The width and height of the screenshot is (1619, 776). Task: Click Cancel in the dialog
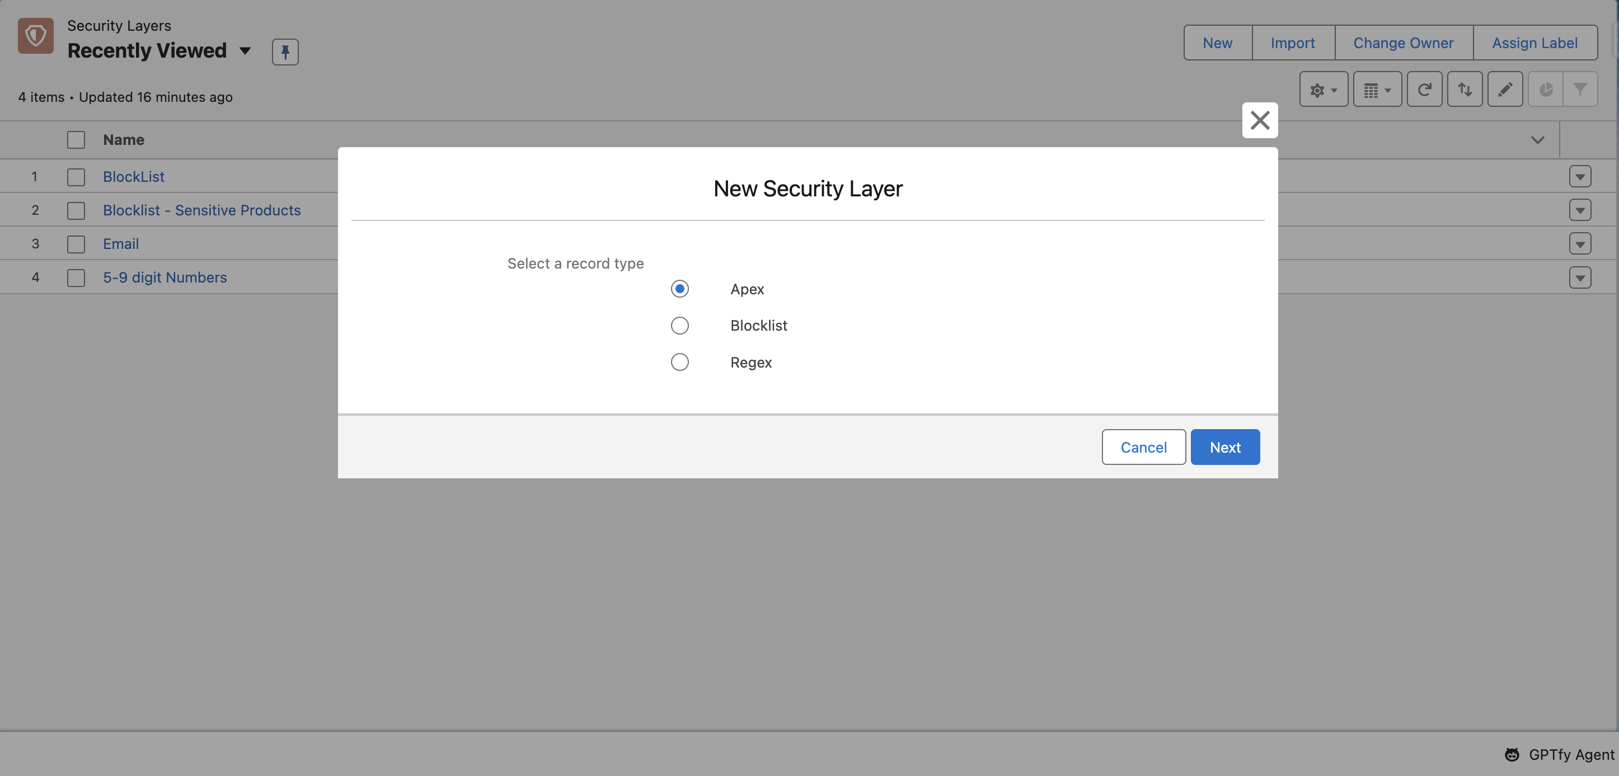[x=1143, y=448]
